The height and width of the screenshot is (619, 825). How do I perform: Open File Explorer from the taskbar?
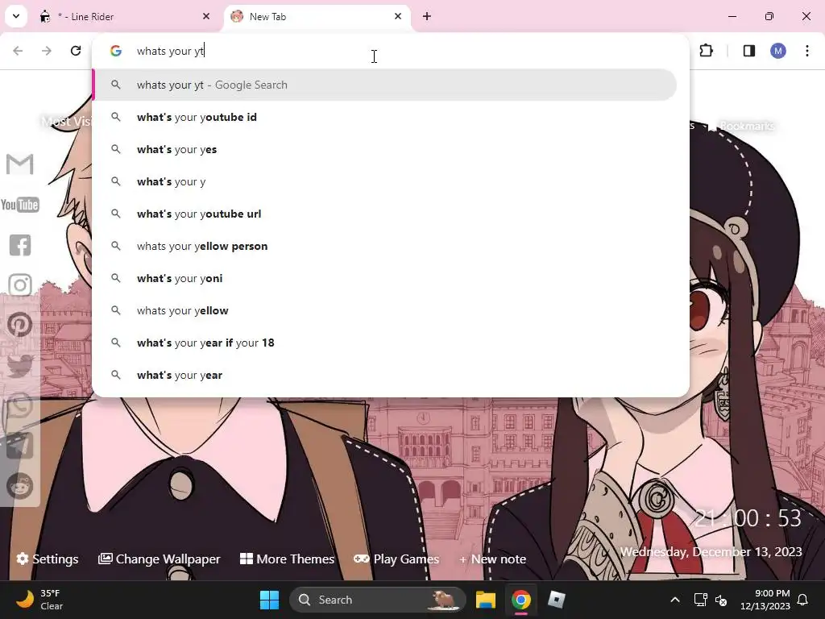click(486, 600)
